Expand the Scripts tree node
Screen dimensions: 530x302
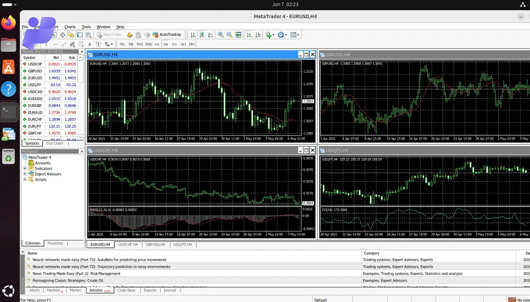pos(25,180)
